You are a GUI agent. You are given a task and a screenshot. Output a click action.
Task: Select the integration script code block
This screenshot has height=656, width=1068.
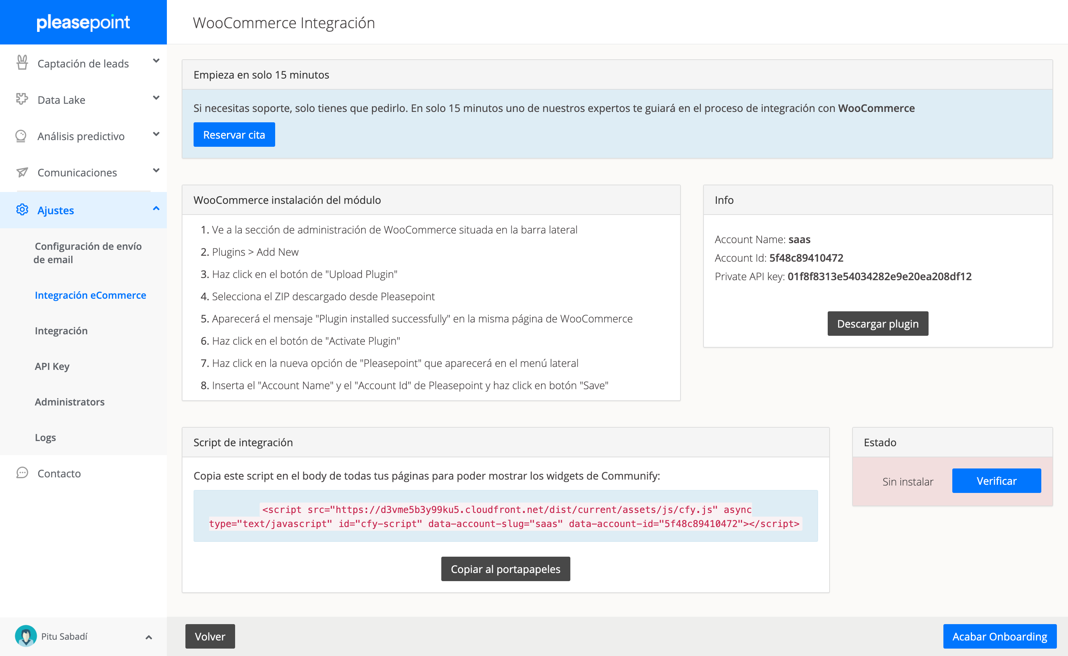click(x=505, y=516)
